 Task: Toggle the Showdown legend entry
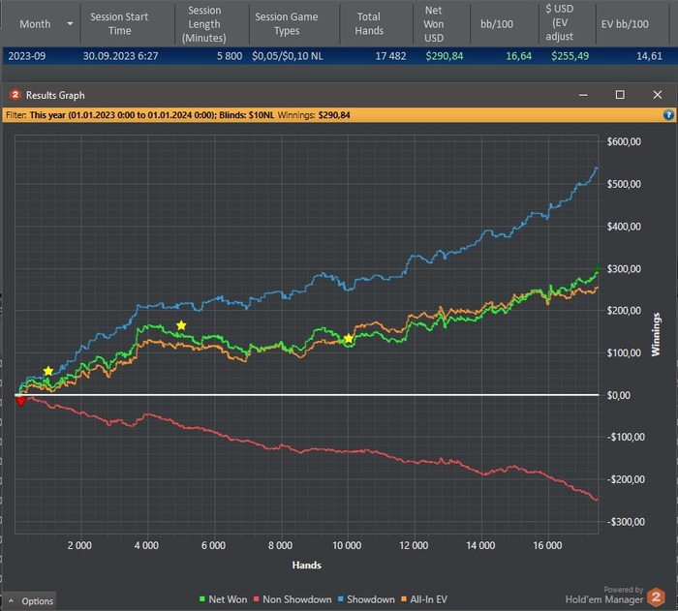[366, 599]
